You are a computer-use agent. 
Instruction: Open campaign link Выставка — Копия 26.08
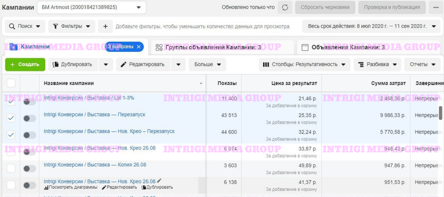pyautogui.click(x=95, y=165)
